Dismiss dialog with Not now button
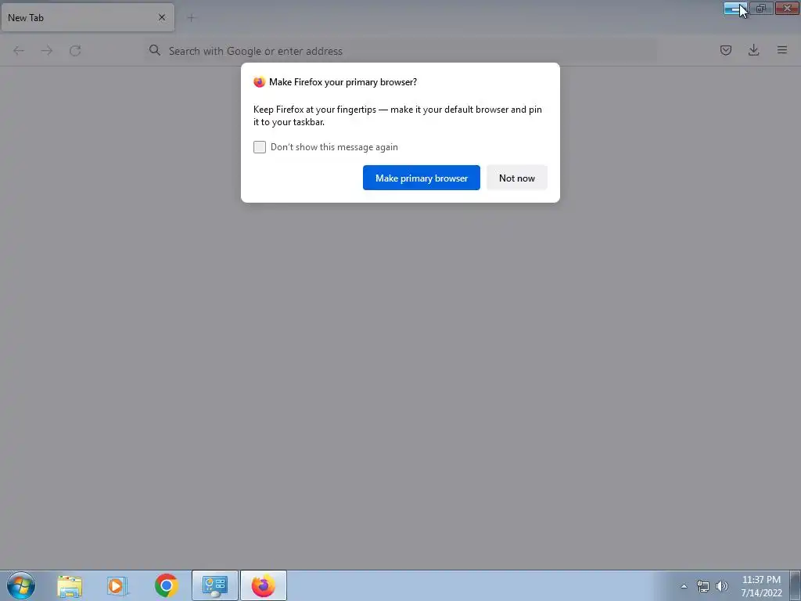Screen dimensions: 801x601 (516, 178)
